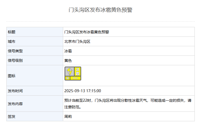Select the 图标 row label
The image size is (203, 126).
point(12,76)
